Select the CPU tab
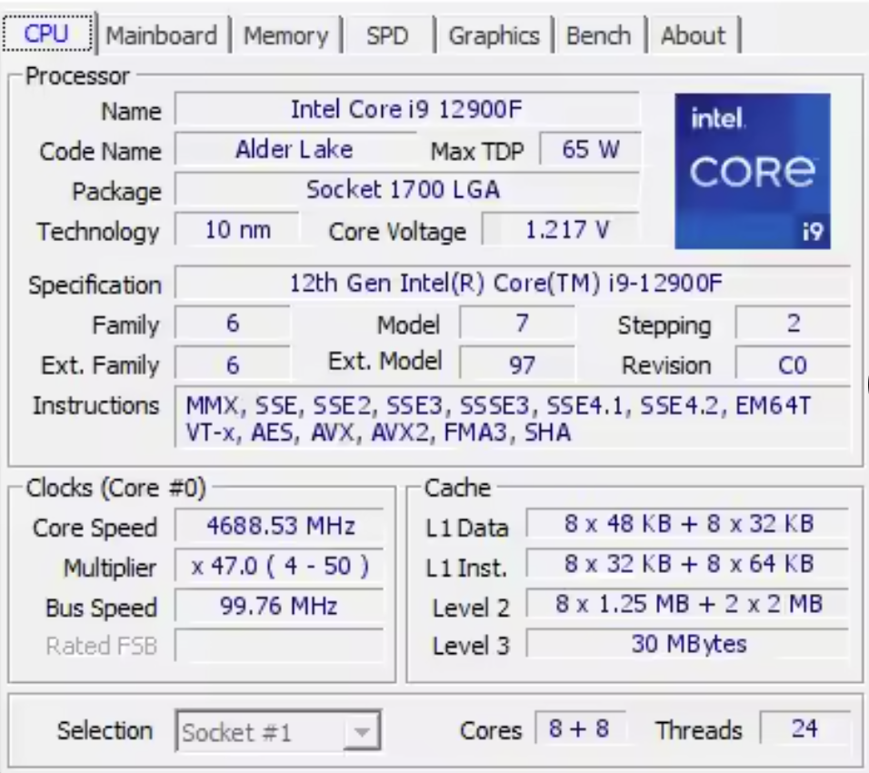Viewport: 869px width, 773px height. [47, 34]
